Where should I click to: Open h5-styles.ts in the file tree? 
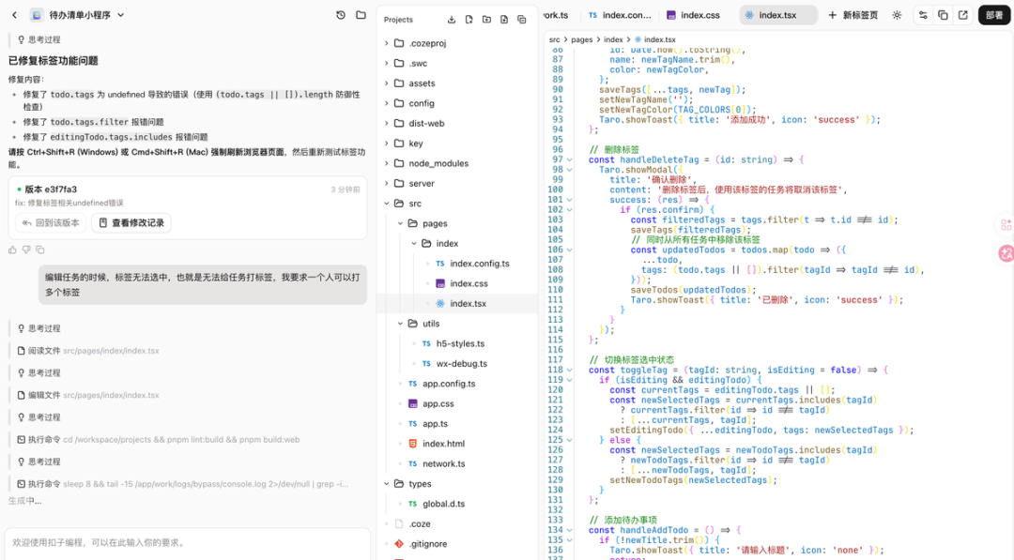pos(460,343)
